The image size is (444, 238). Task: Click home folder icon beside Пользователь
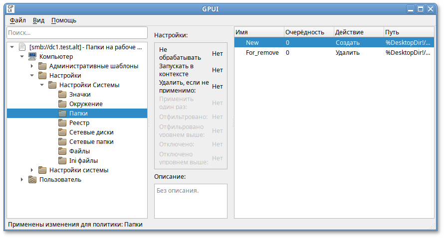pyautogui.click(x=32, y=180)
